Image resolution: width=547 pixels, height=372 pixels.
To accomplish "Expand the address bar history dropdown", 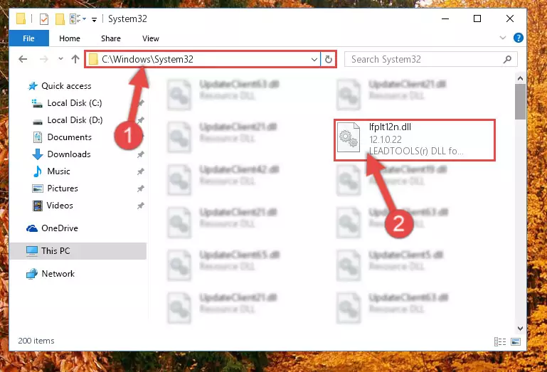I will [314, 59].
